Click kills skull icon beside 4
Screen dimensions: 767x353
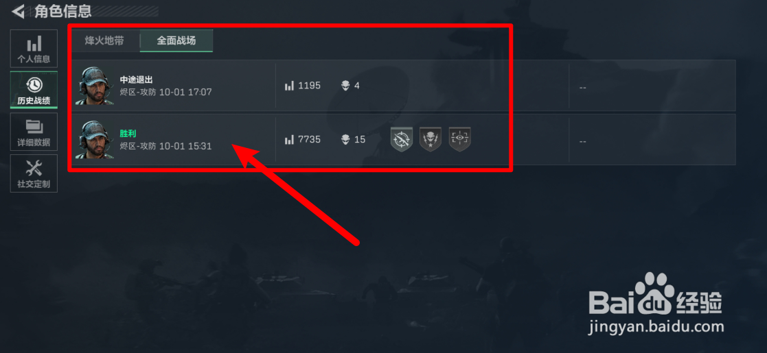click(x=345, y=86)
